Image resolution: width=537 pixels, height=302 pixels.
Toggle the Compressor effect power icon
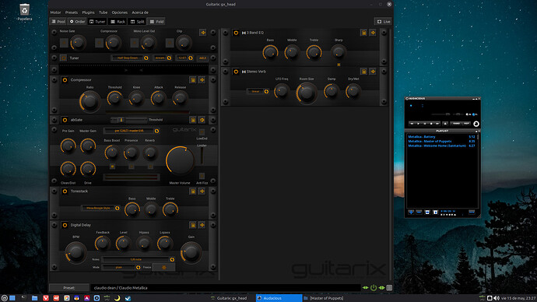[65, 80]
